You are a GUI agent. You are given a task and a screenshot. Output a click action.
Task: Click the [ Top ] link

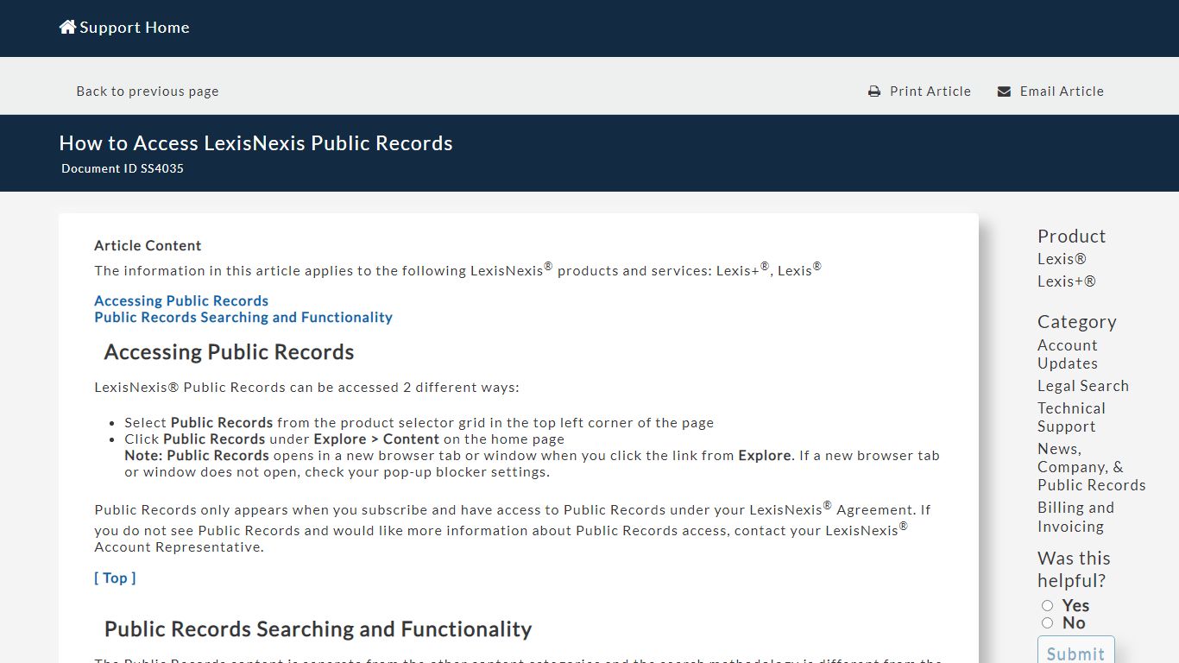click(x=115, y=578)
